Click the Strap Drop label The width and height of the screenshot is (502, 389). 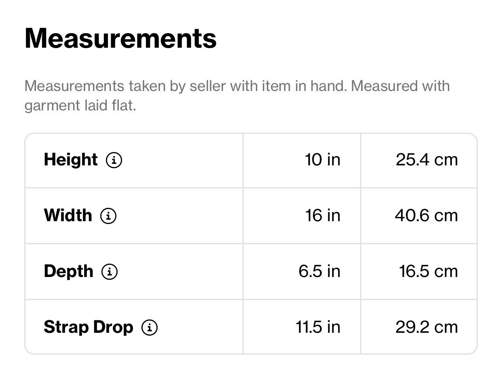[88, 327]
